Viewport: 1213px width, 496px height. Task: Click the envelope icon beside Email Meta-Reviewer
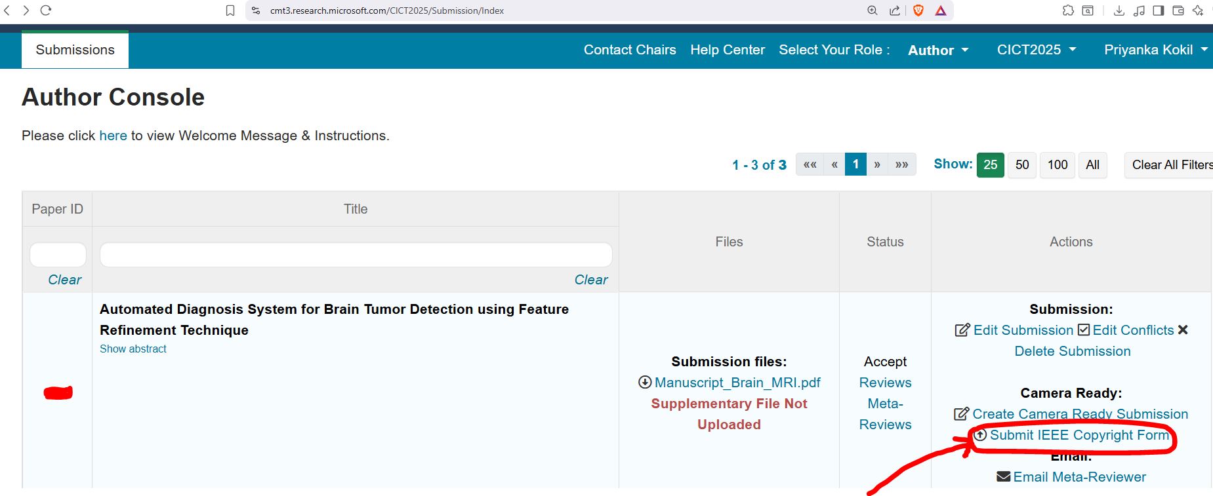click(x=1002, y=477)
